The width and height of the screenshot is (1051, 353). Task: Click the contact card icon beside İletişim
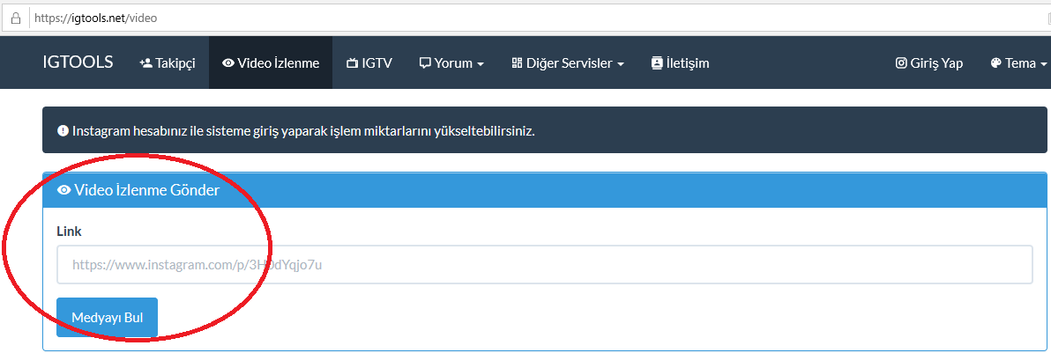(x=656, y=63)
